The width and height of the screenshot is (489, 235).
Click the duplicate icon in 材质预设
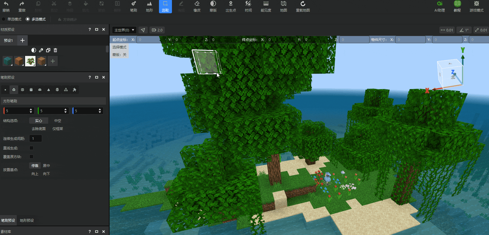coord(48,50)
